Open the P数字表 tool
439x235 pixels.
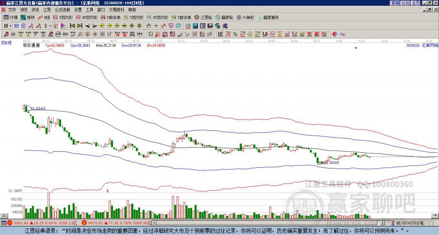tap(111, 17)
